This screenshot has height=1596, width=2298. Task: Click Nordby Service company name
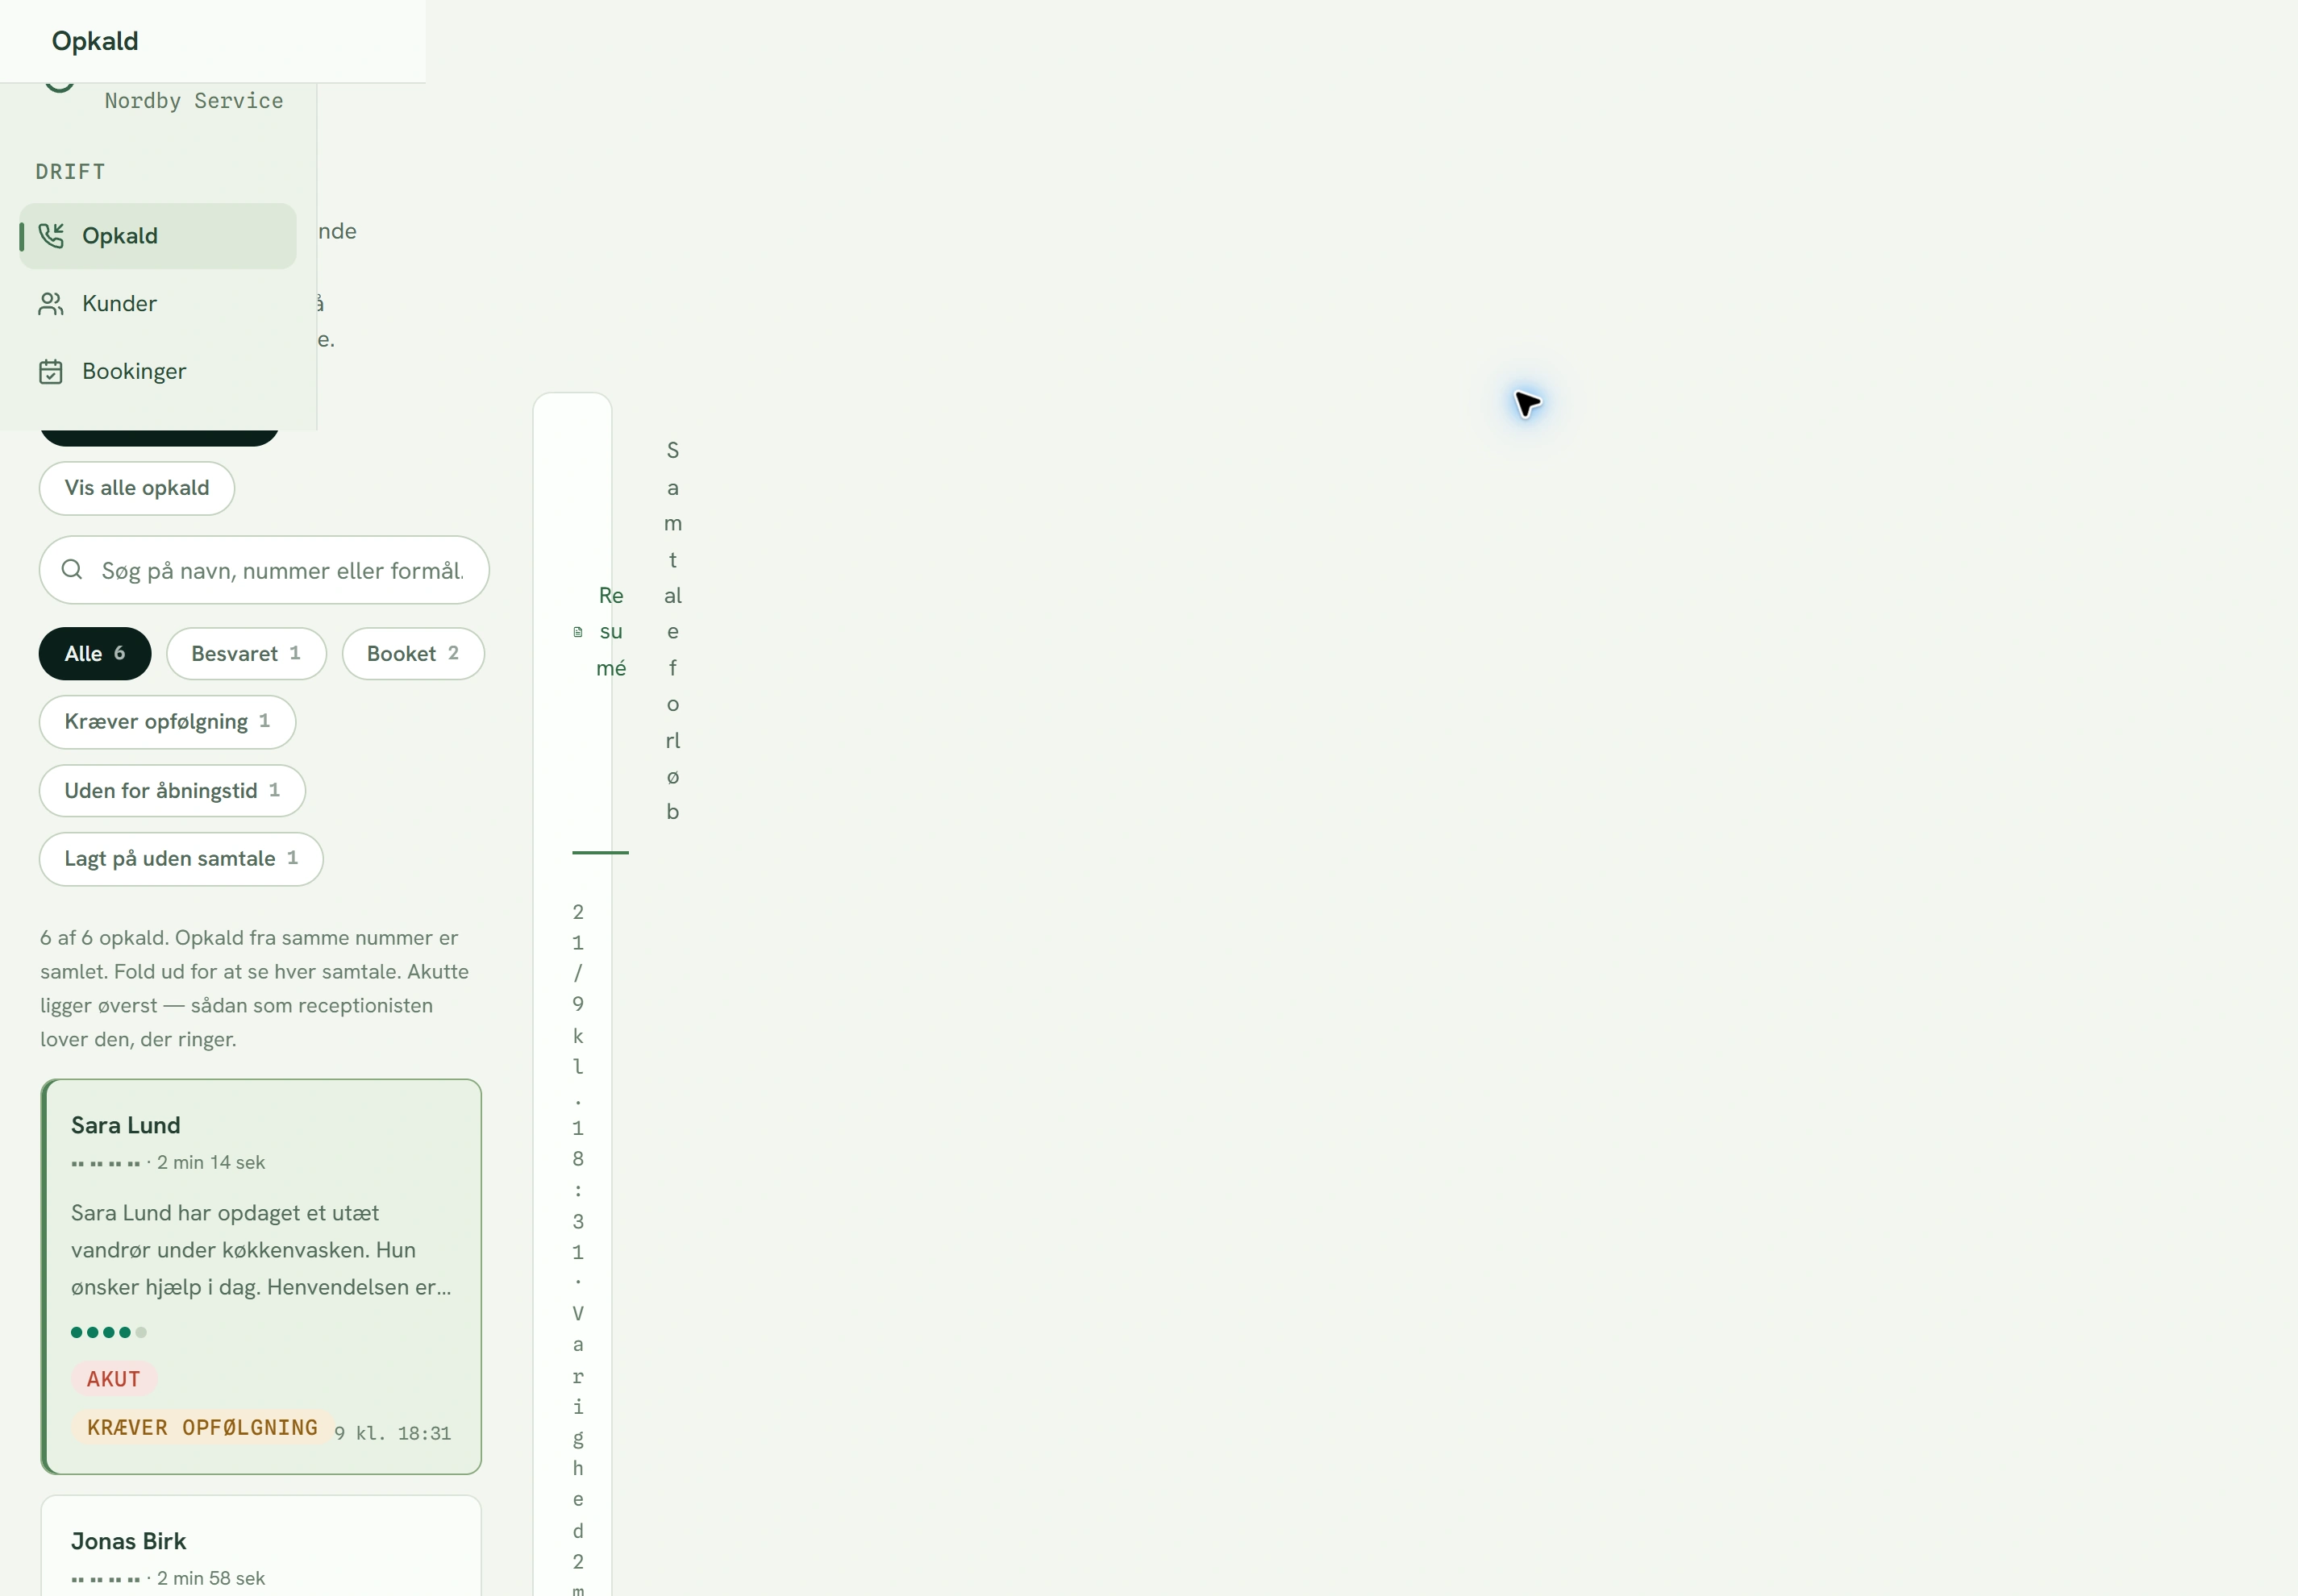tap(194, 101)
